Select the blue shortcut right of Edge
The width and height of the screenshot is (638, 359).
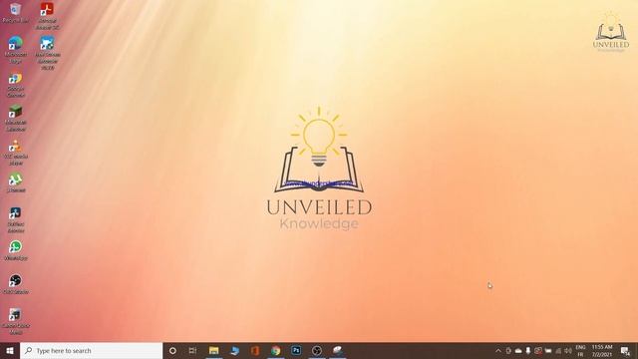pyautogui.click(x=47, y=53)
